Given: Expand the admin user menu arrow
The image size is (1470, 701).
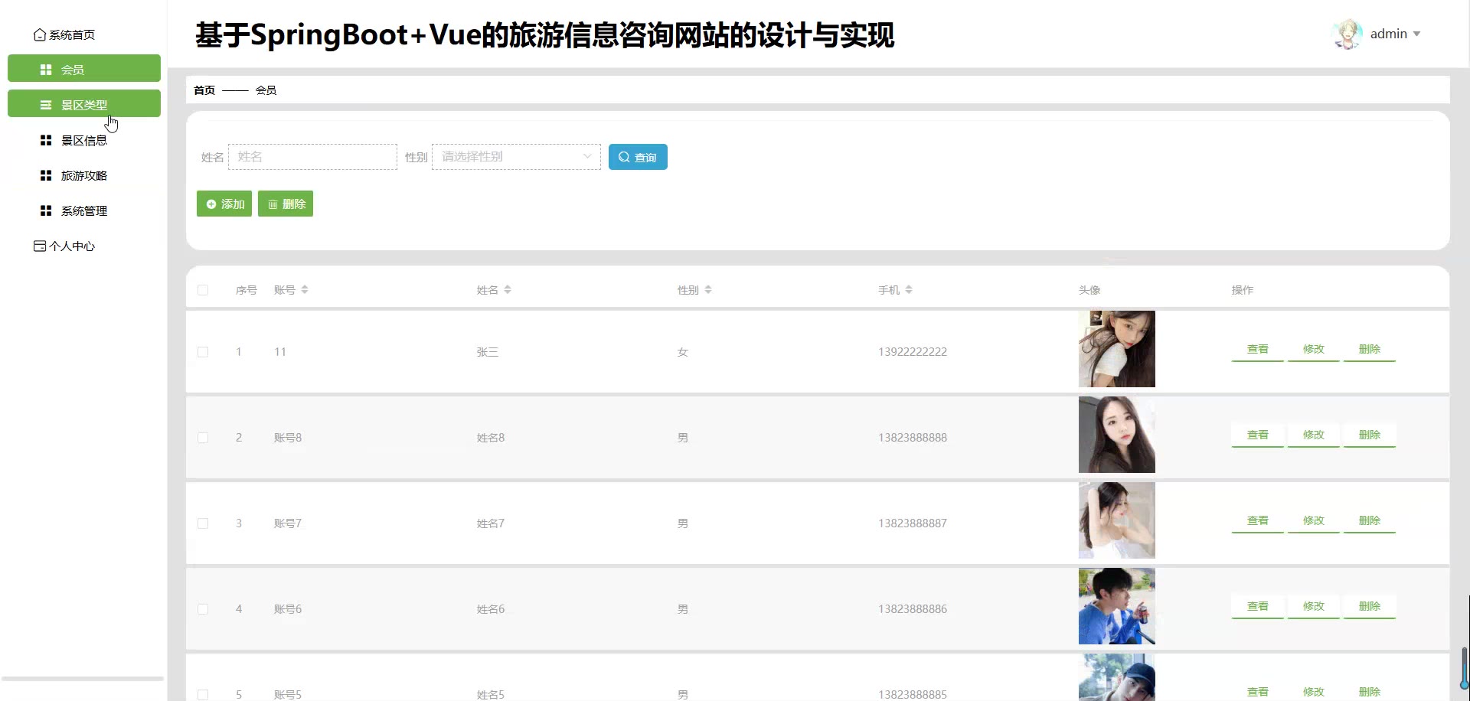Looking at the screenshot, I should click(x=1416, y=34).
